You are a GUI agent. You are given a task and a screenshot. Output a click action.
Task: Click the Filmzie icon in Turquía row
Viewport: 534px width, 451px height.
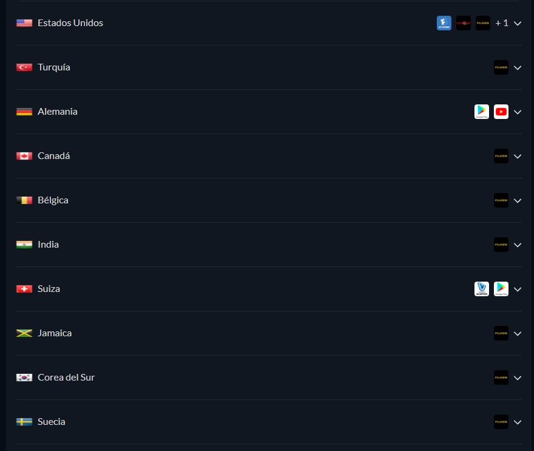click(x=501, y=67)
